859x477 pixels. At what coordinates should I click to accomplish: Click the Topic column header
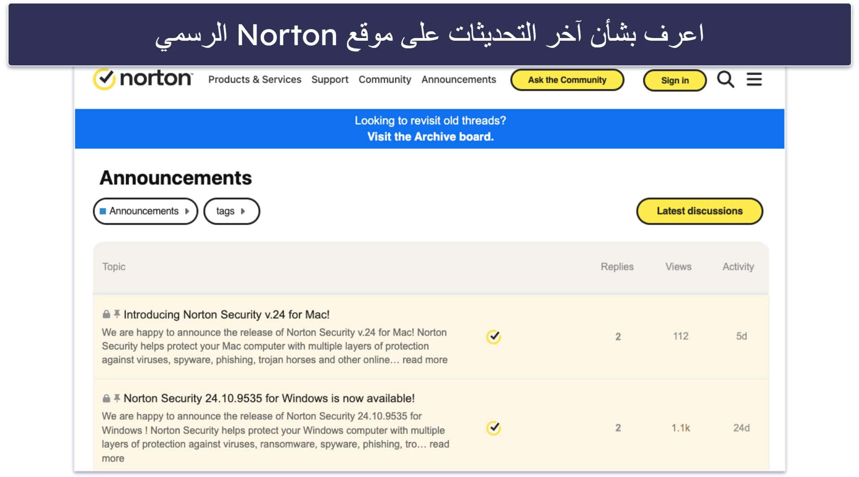click(114, 267)
